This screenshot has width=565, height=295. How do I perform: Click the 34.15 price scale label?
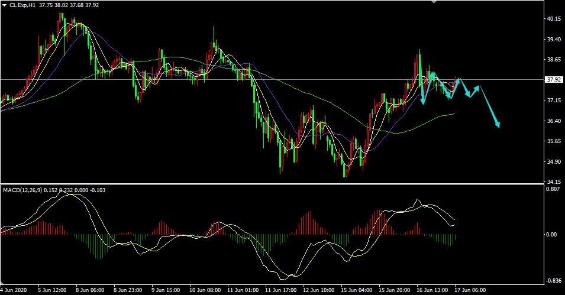pyautogui.click(x=554, y=182)
